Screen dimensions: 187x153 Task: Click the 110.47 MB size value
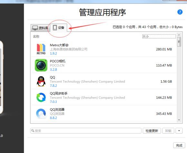[x=164, y=65]
